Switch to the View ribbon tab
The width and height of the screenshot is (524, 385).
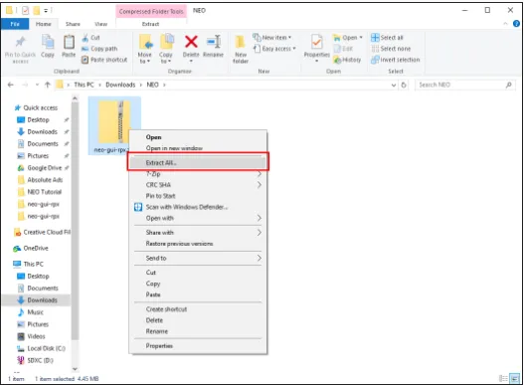point(100,24)
